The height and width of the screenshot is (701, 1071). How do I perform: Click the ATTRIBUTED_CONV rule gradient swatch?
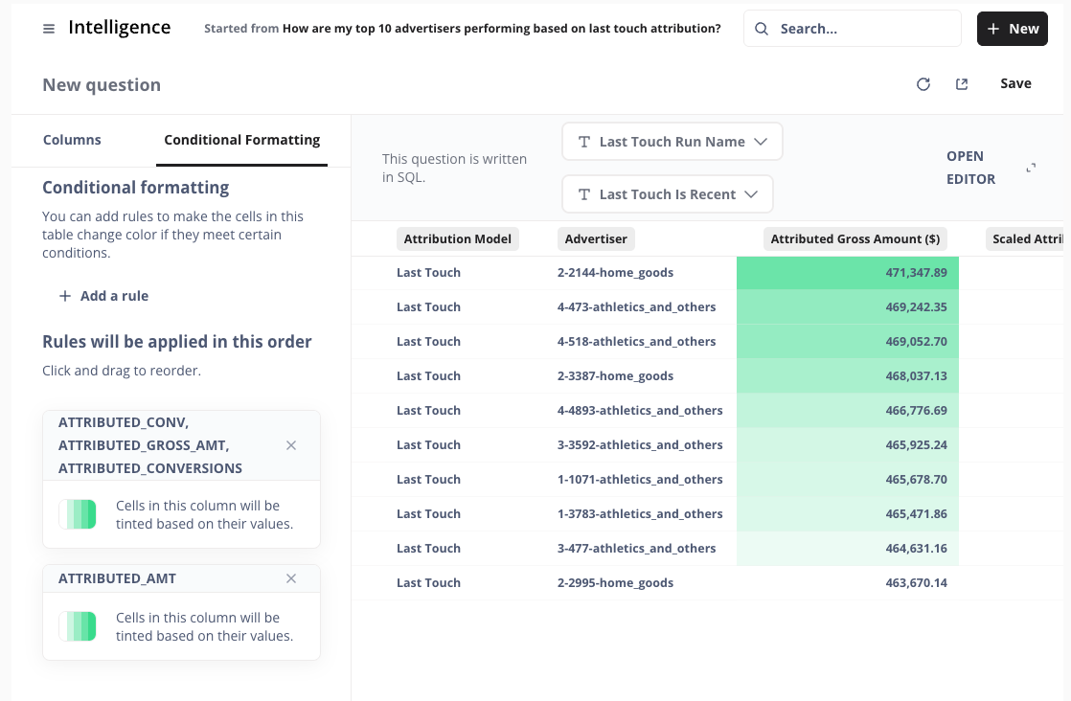click(78, 514)
